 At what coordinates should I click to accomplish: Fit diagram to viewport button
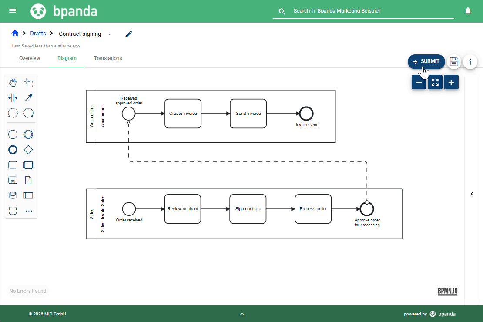(435, 82)
